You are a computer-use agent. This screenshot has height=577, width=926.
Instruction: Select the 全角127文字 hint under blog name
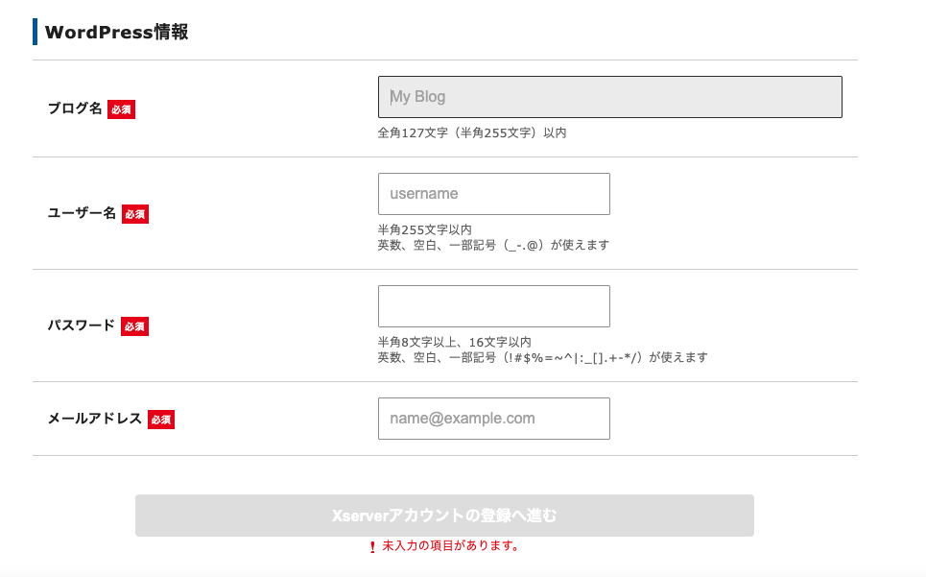[x=472, y=132]
